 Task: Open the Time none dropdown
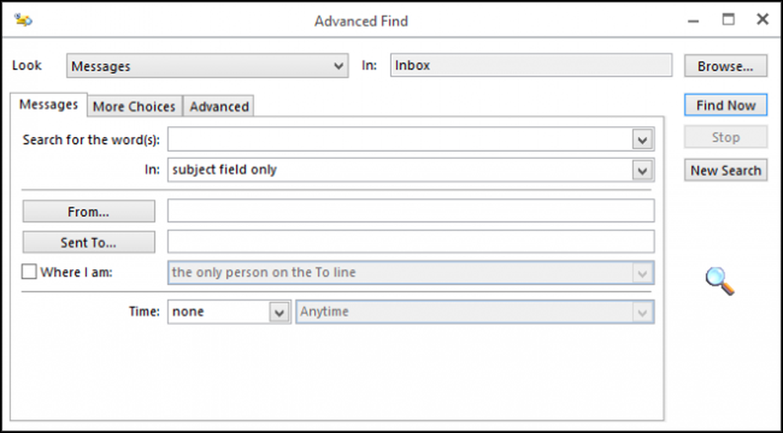(279, 312)
